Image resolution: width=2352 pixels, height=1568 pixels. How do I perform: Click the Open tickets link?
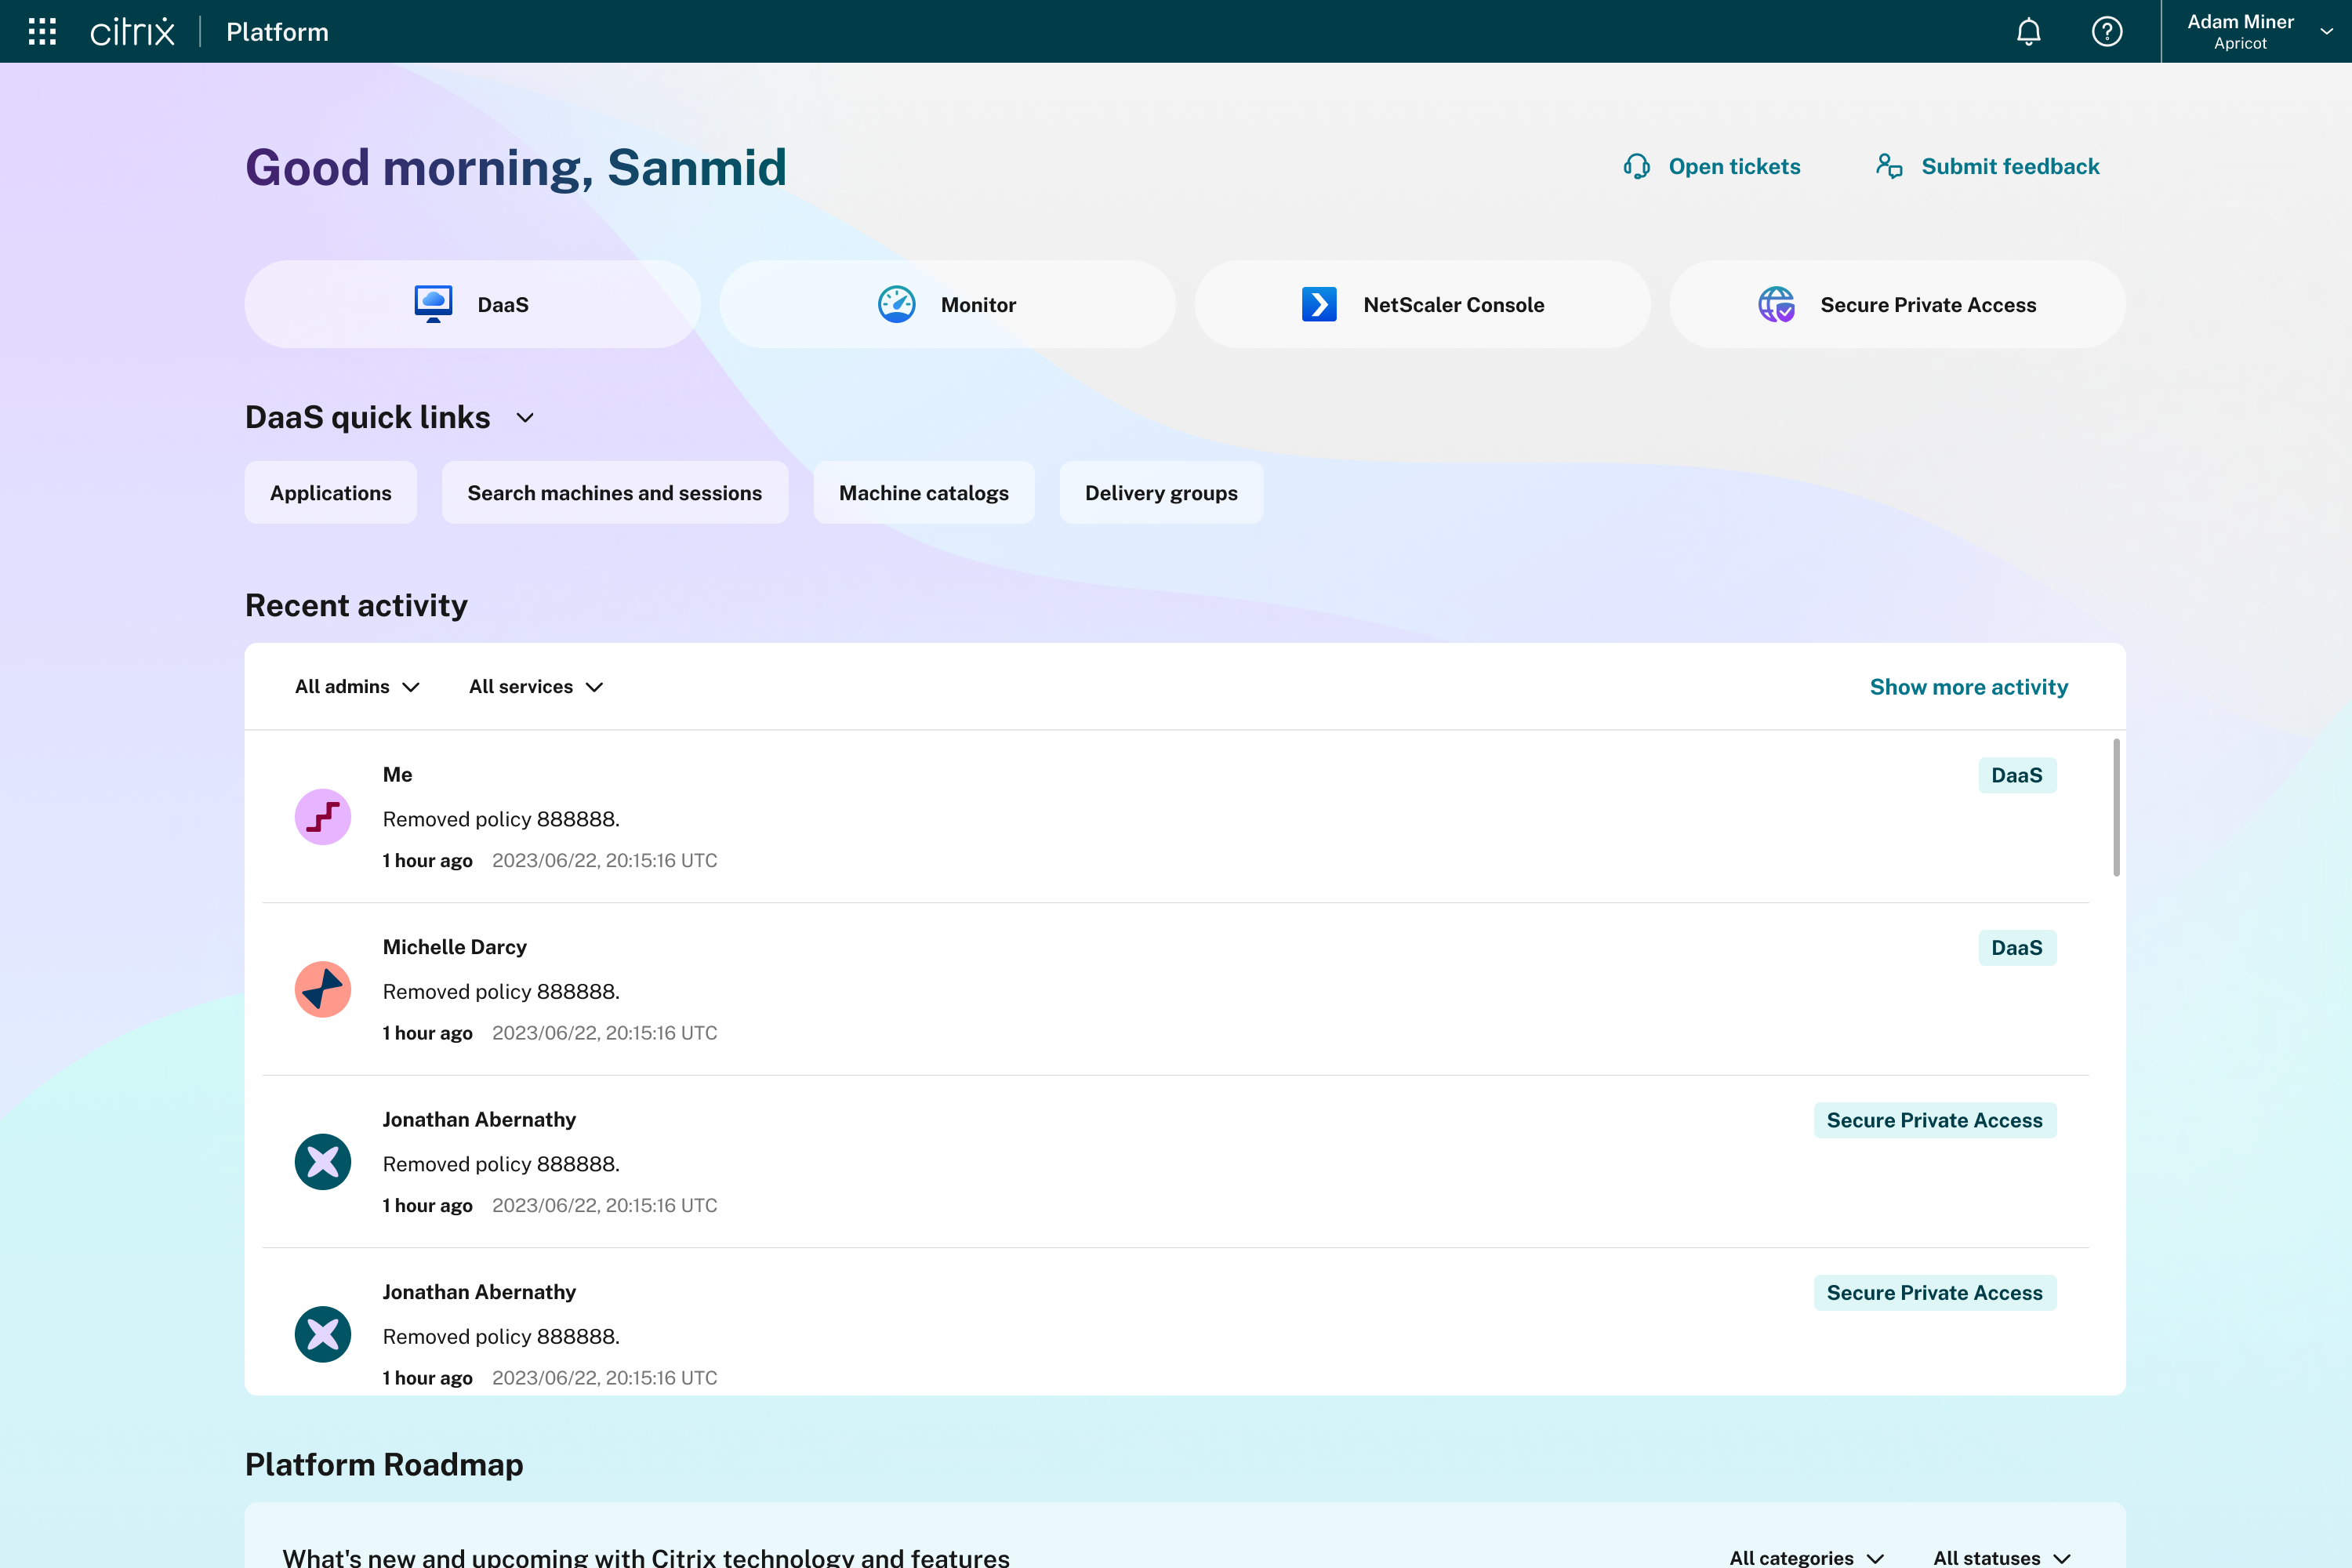[1711, 166]
